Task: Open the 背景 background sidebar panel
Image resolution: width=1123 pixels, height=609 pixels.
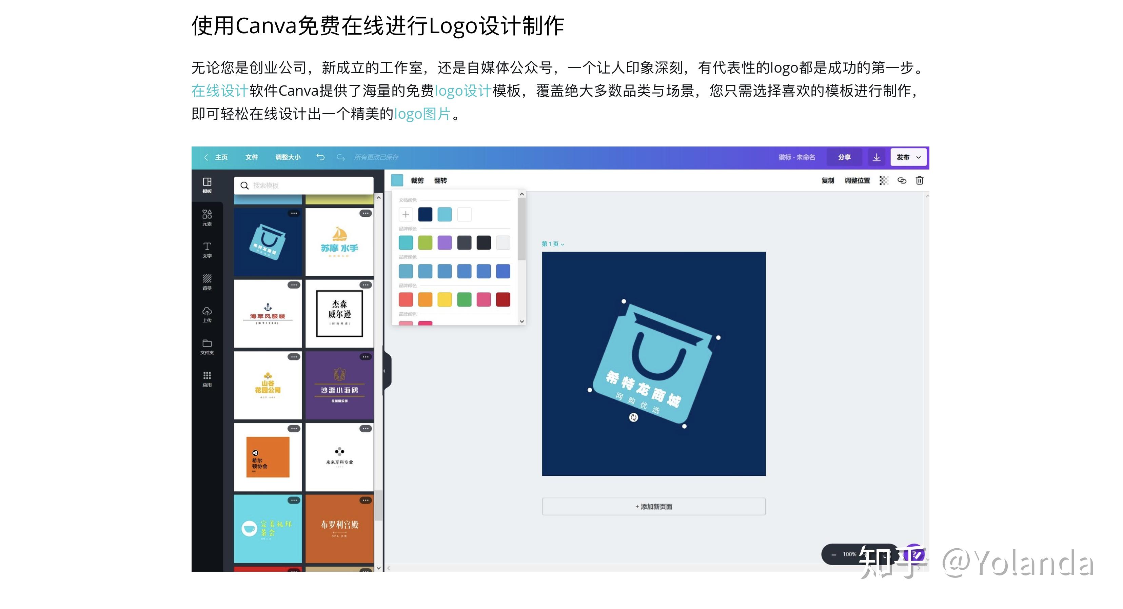Action: coord(207,282)
